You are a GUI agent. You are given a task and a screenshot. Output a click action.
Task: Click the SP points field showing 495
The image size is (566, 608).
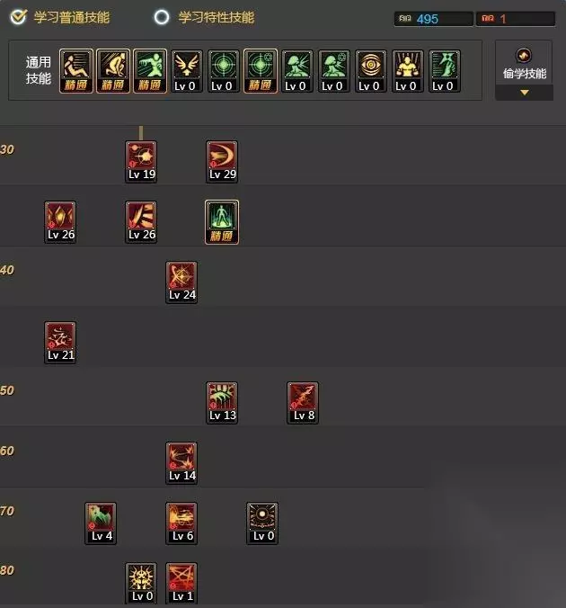point(434,19)
